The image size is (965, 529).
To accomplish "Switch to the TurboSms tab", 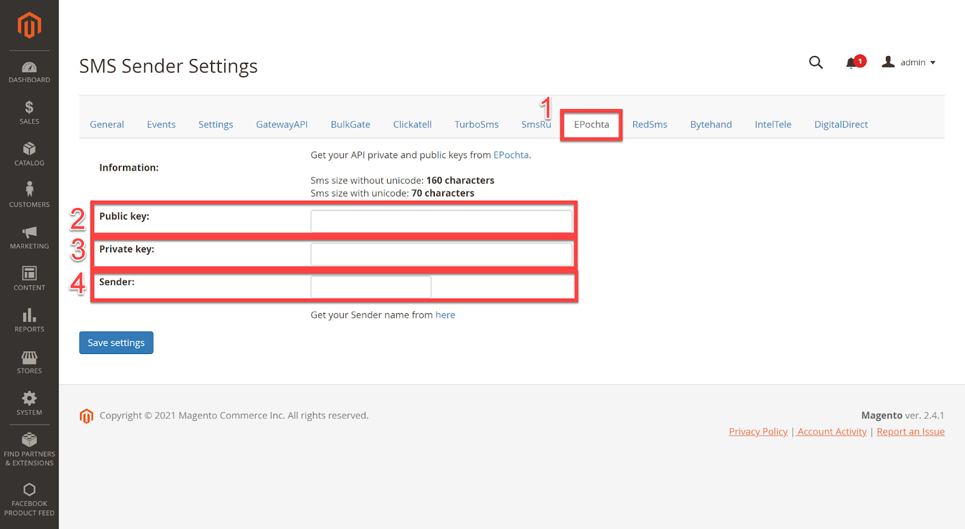I will 476,124.
